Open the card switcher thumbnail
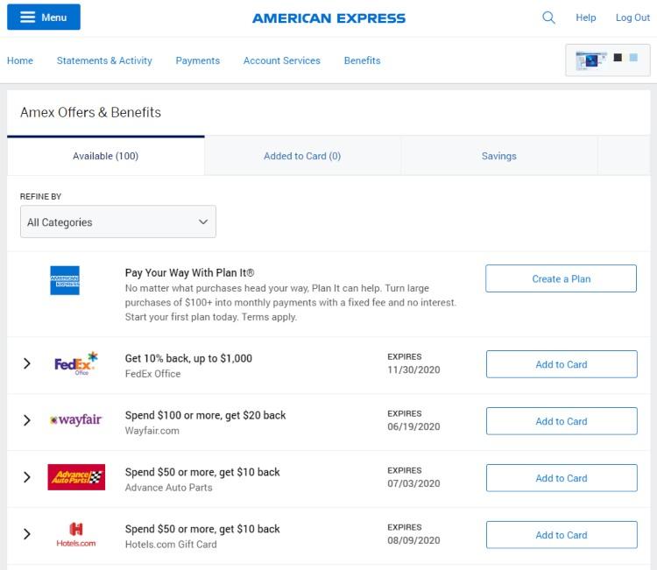The image size is (657, 570). [x=608, y=60]
